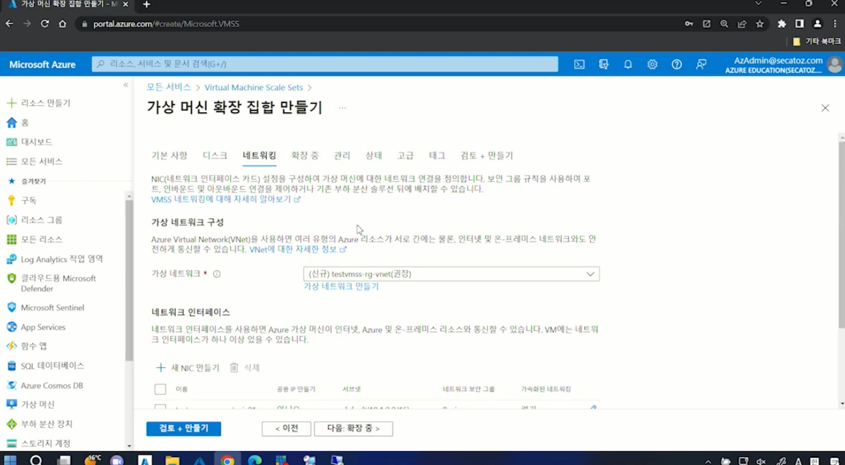Click the blue 검토 + 만들기 button
The height and width of the screenshot is (465, 845).
184,428
